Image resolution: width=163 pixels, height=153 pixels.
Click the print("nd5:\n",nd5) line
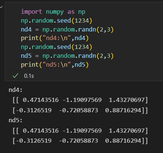(55, 65)
